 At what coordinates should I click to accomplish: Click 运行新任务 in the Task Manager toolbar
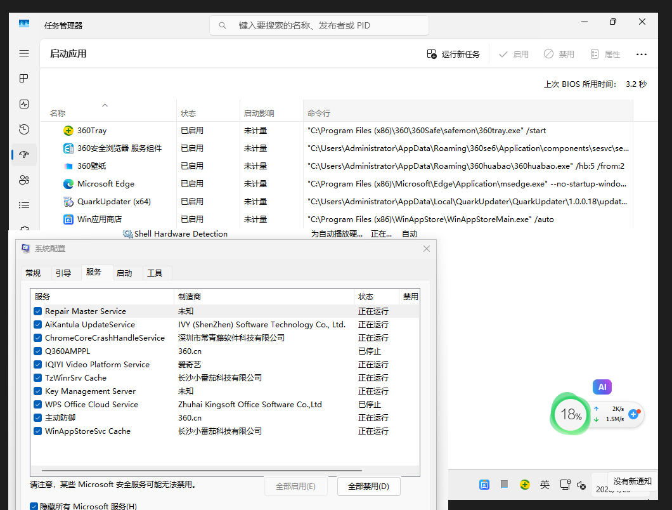(453, 55)
